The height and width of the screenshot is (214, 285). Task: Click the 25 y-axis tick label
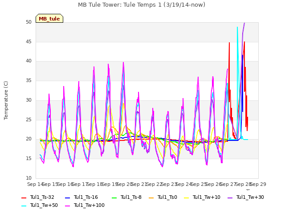pyautogui.click(x=28, y=119)
